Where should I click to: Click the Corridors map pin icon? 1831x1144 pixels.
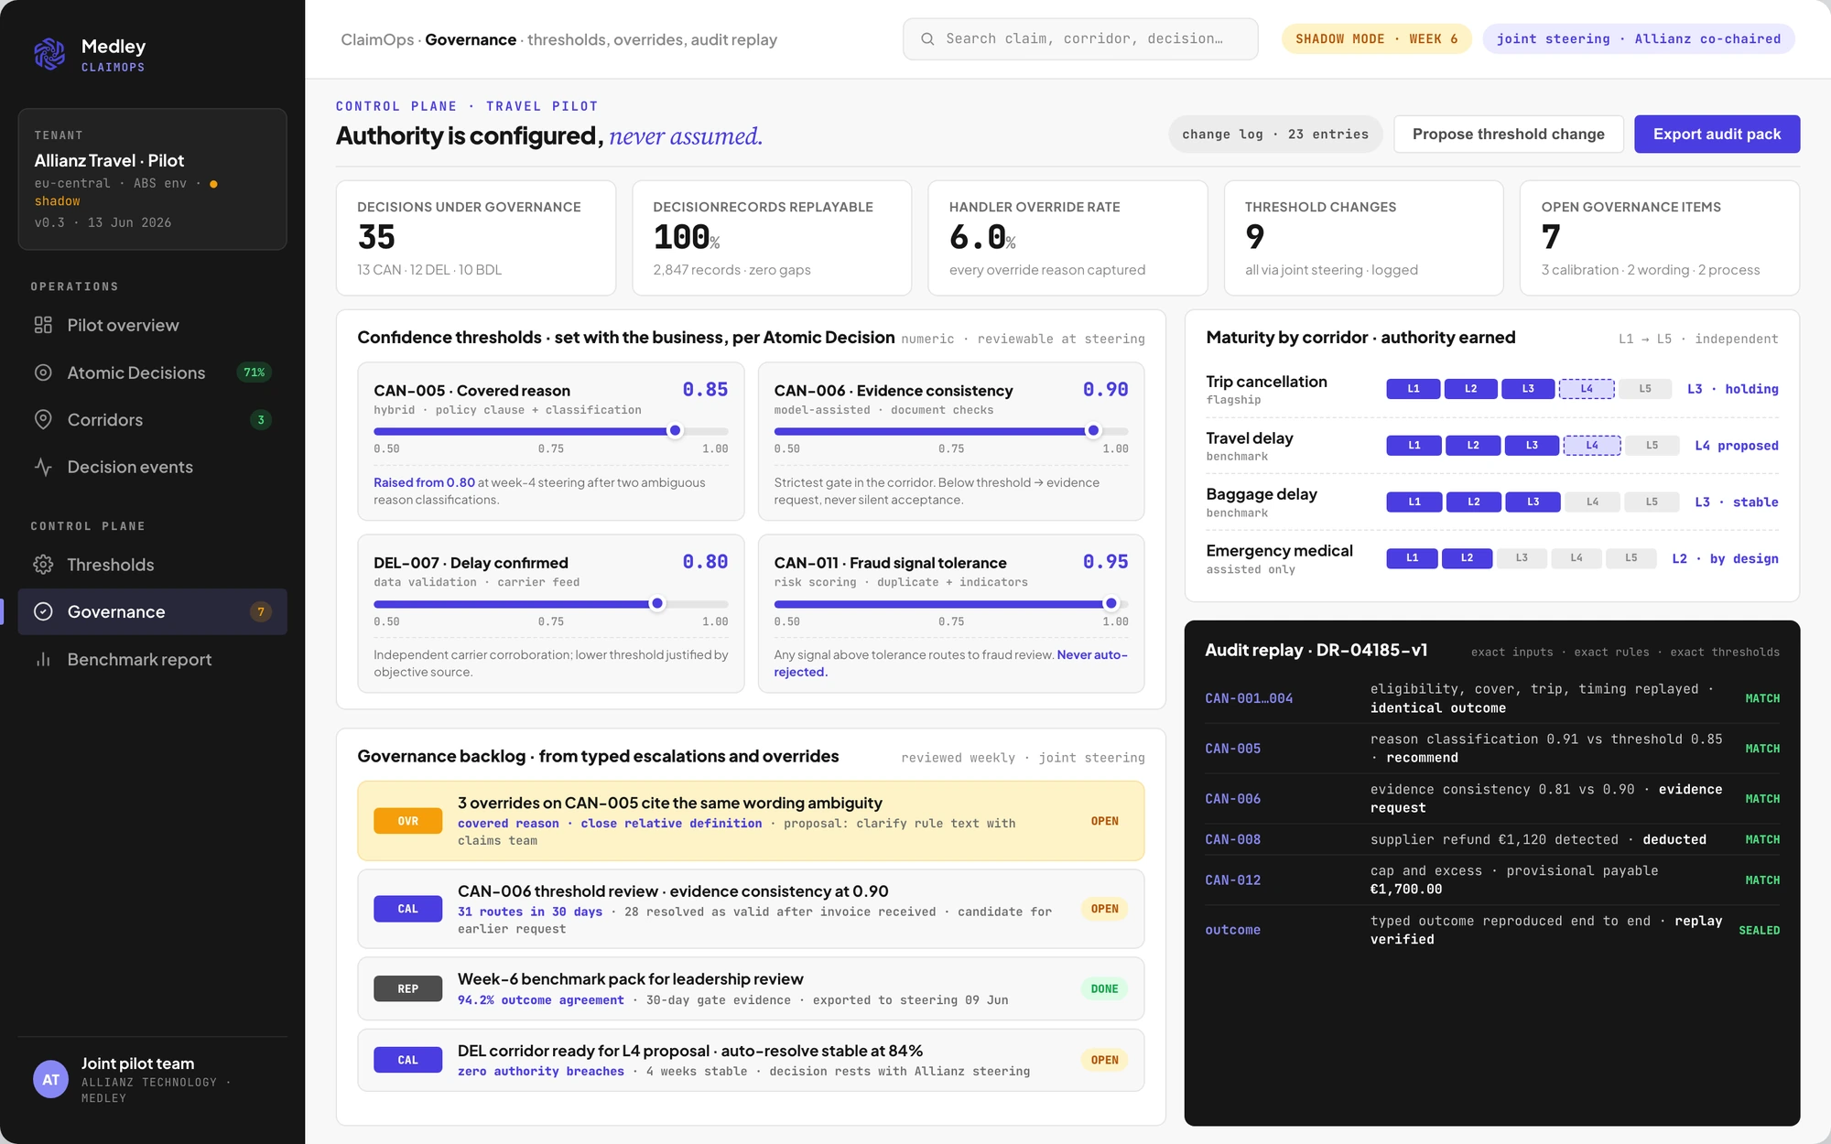tap(43, 420)
